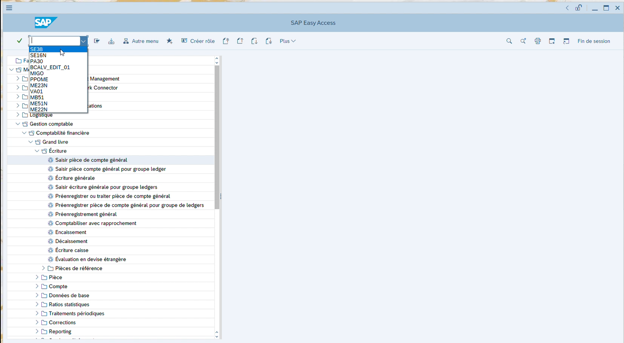Viewport: 624px width, 343px height.
Task: Click the printer icon
Action: coord(538,41)
